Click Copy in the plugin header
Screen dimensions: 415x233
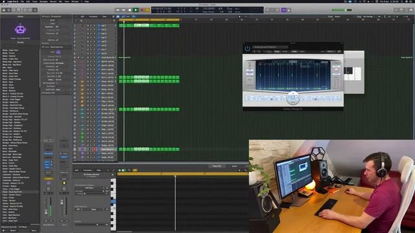(277, 52)
